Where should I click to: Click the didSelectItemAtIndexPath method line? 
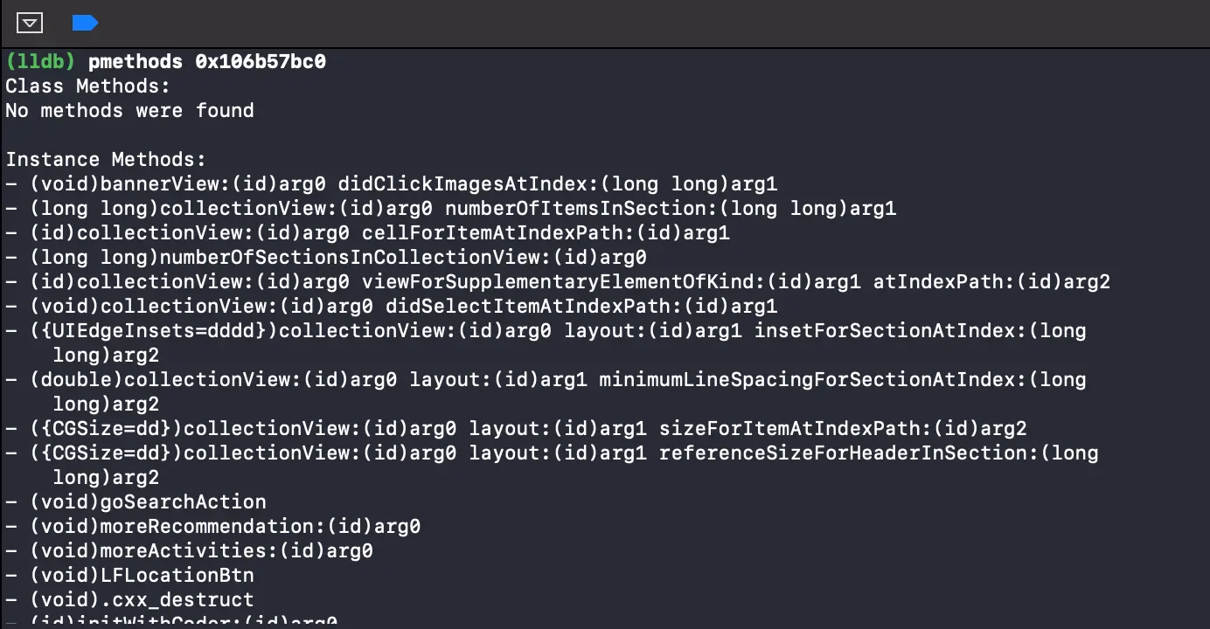pyautogui.click(x=391, y=307)
